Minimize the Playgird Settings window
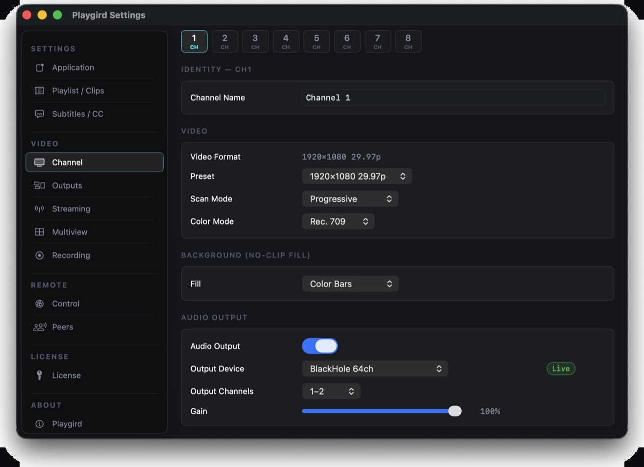This screenshot has width=644, height=467. (42, 15)
